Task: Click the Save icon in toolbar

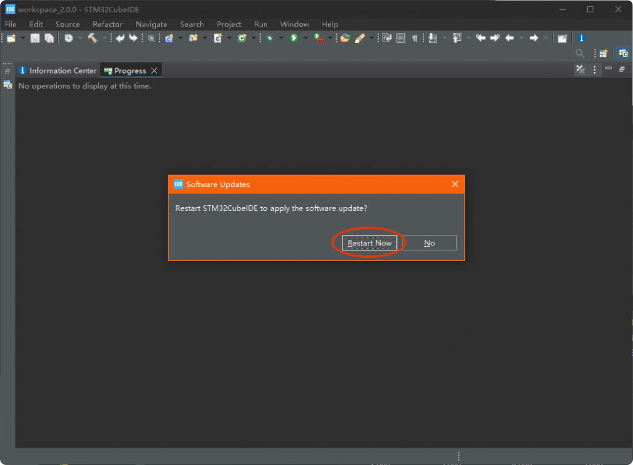Action: (x=35, y=38)
